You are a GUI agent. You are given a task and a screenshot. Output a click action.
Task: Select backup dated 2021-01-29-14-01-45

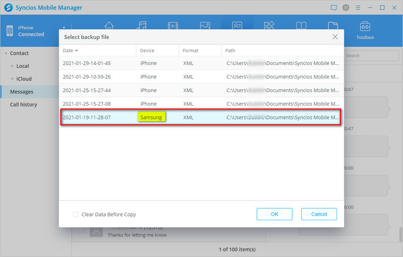pyautogui.click(x=201, y=63)
